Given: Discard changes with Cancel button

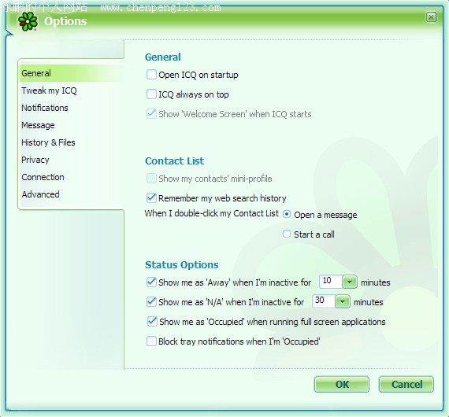Looking at the screenshot, I should 406,385.
